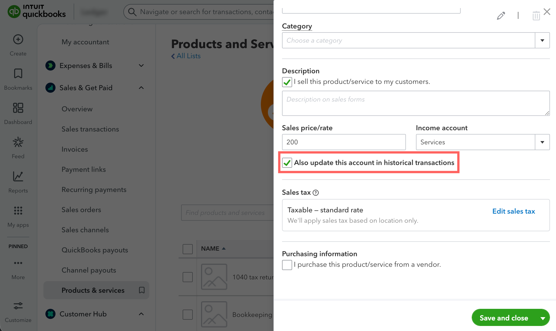Open My apps grid icon
The width and height of the screenshot is (556, 331).
[x=18, y=211]
